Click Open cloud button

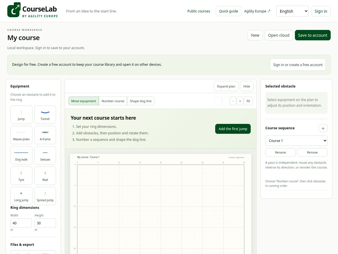click(x=279, y=35)
